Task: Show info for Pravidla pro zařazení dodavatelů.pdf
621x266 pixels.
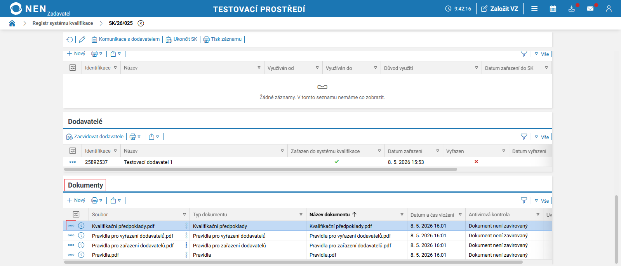Action: [81, 245]
